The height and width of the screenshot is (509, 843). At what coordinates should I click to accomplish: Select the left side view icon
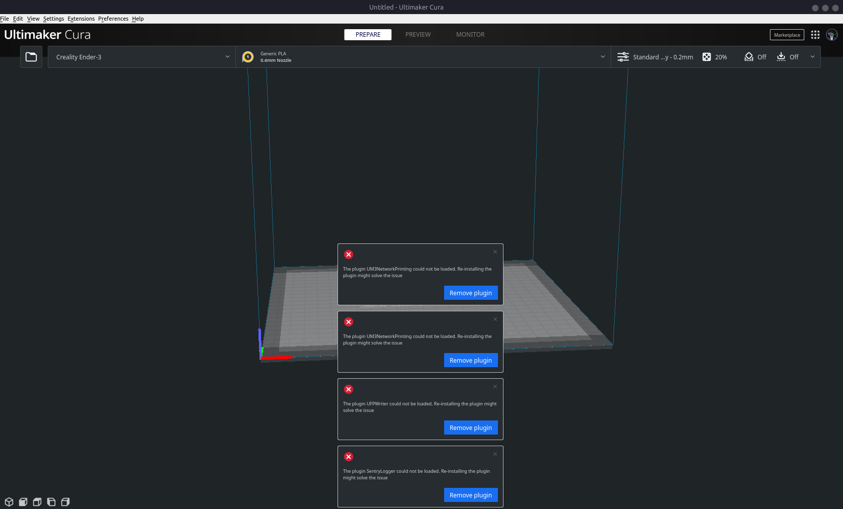click(51, 501)
